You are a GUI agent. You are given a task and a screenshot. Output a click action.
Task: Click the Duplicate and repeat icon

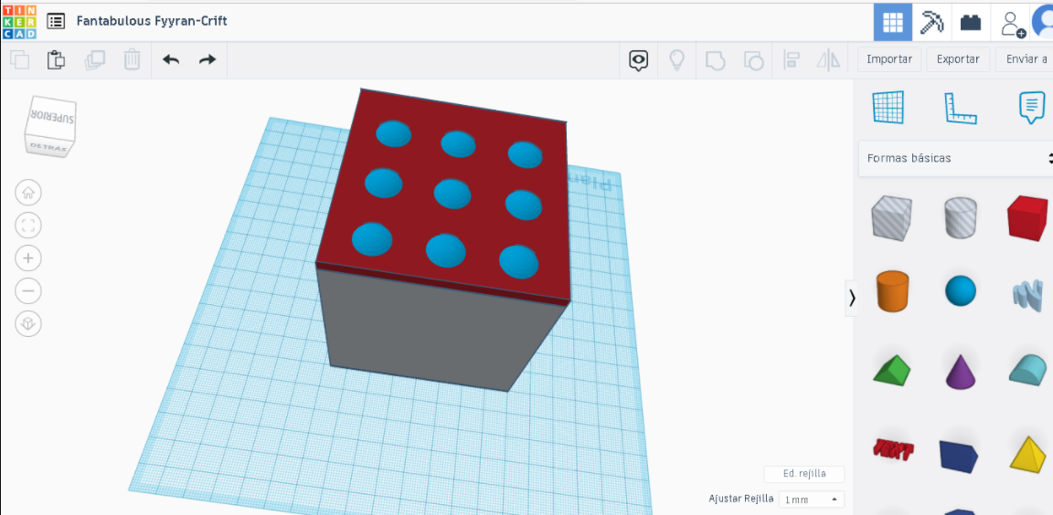click(95, 59)
